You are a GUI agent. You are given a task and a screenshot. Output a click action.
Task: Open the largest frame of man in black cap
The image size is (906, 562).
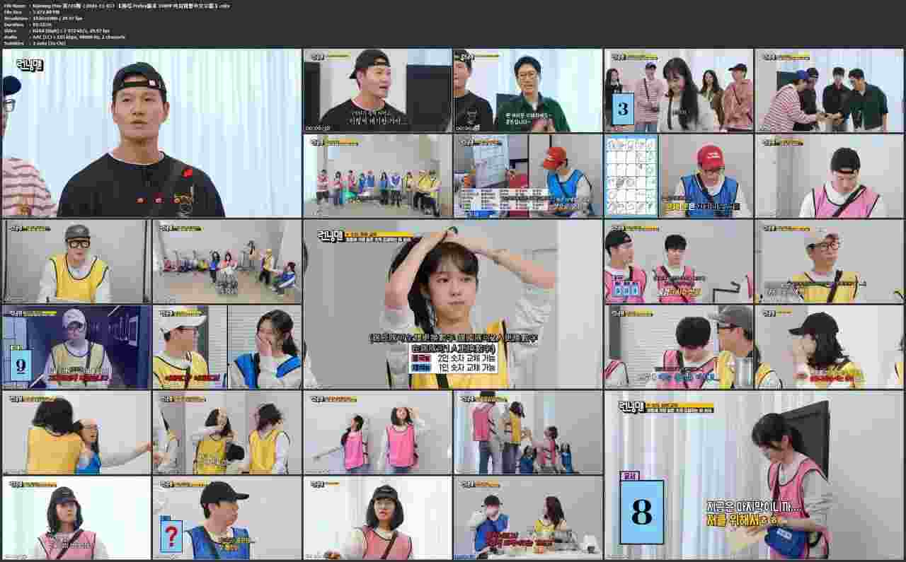pos(151,133)
